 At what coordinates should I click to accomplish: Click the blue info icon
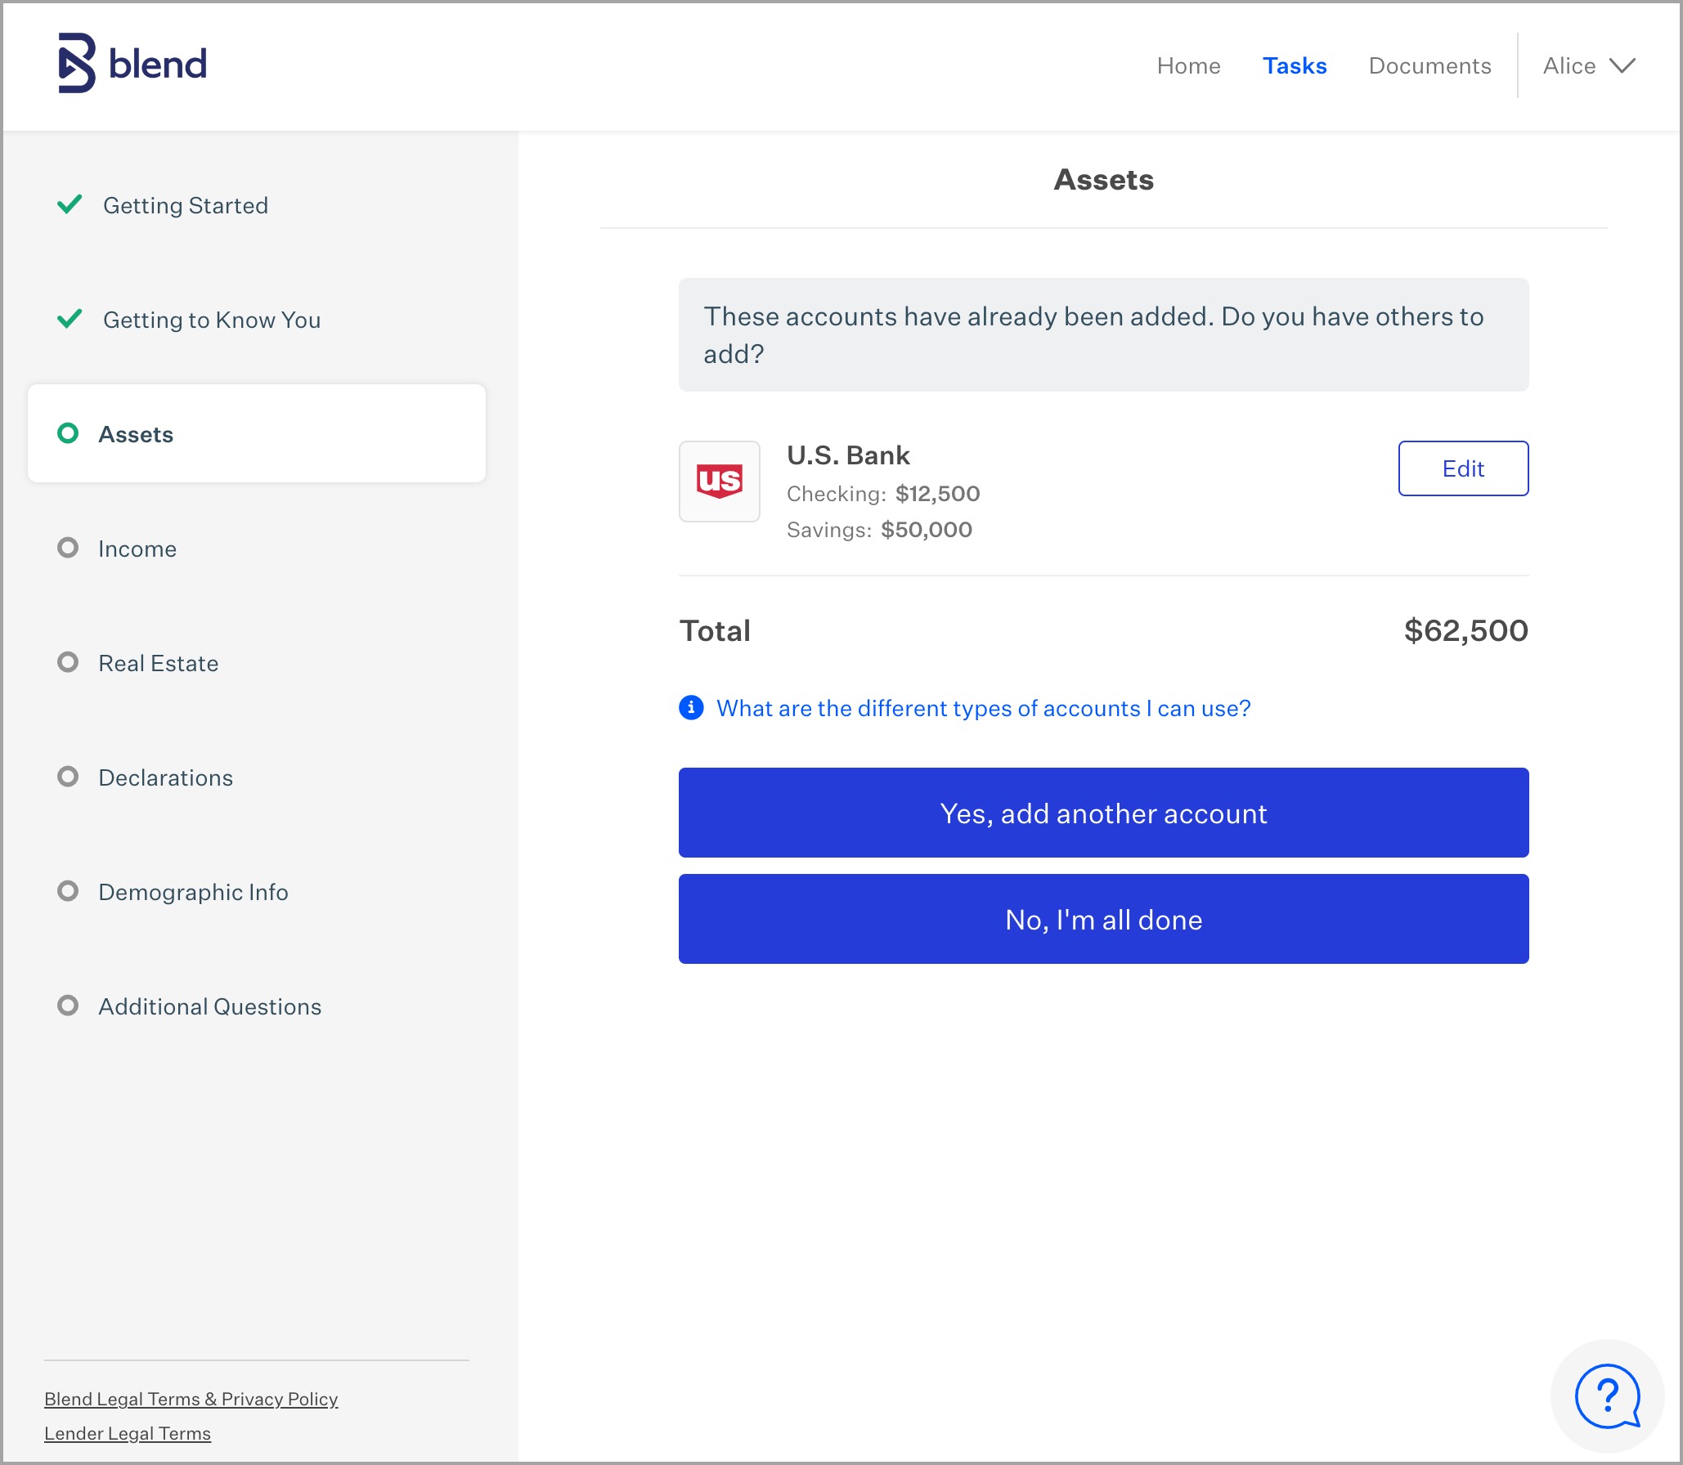tap(691, 707)
